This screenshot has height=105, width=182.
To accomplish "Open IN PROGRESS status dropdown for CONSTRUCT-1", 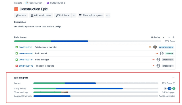I will tap(166, 47).
